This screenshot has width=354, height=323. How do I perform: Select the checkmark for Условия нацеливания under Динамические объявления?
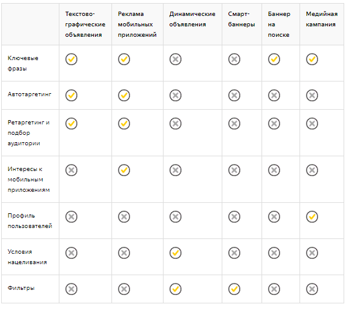point(175,253)
